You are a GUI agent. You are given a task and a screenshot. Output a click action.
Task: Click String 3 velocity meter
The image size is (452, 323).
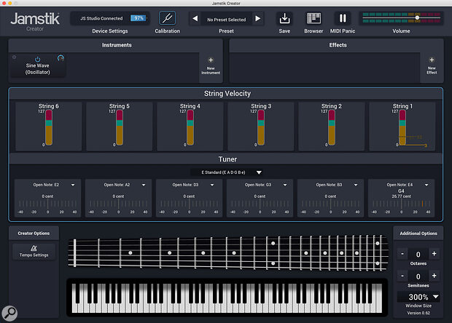pyautogui.click(x=261, y=127)
